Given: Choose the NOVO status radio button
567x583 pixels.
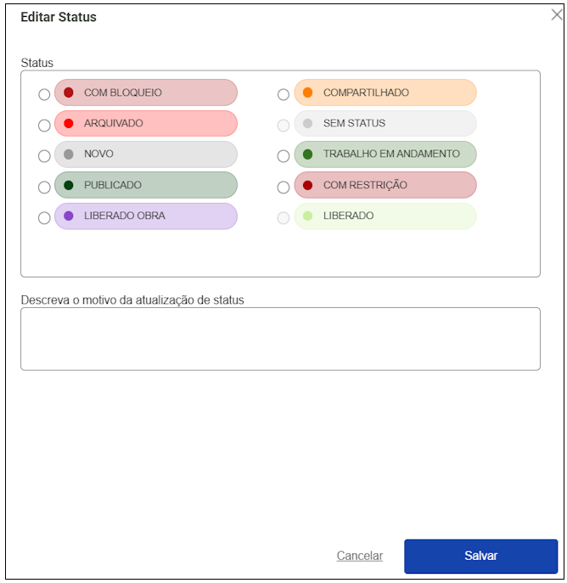Looking at the screenshot, I should coord(44,156).
